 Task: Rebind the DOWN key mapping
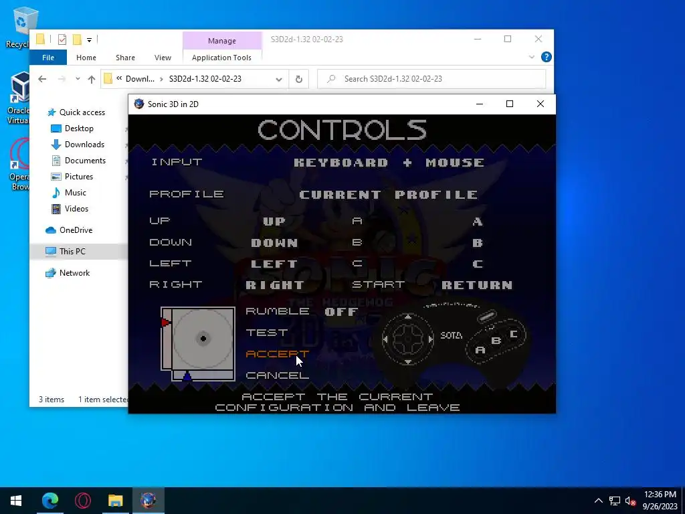point(274,242)
